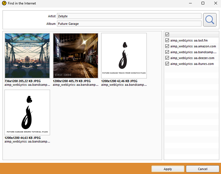221x174 pixels.
Task: Click the text 1200x1200 44,63 KB JPEG
Action: pos(22,138)
